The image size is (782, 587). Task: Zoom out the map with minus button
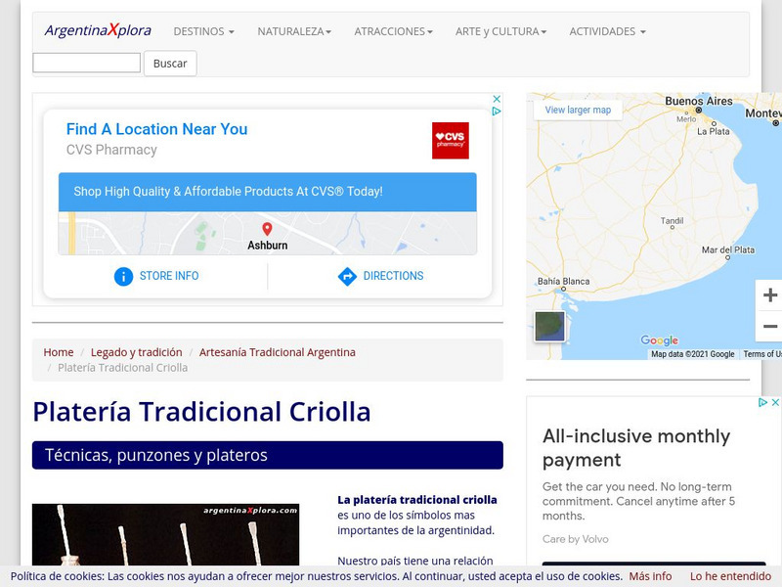pos(769,327)
